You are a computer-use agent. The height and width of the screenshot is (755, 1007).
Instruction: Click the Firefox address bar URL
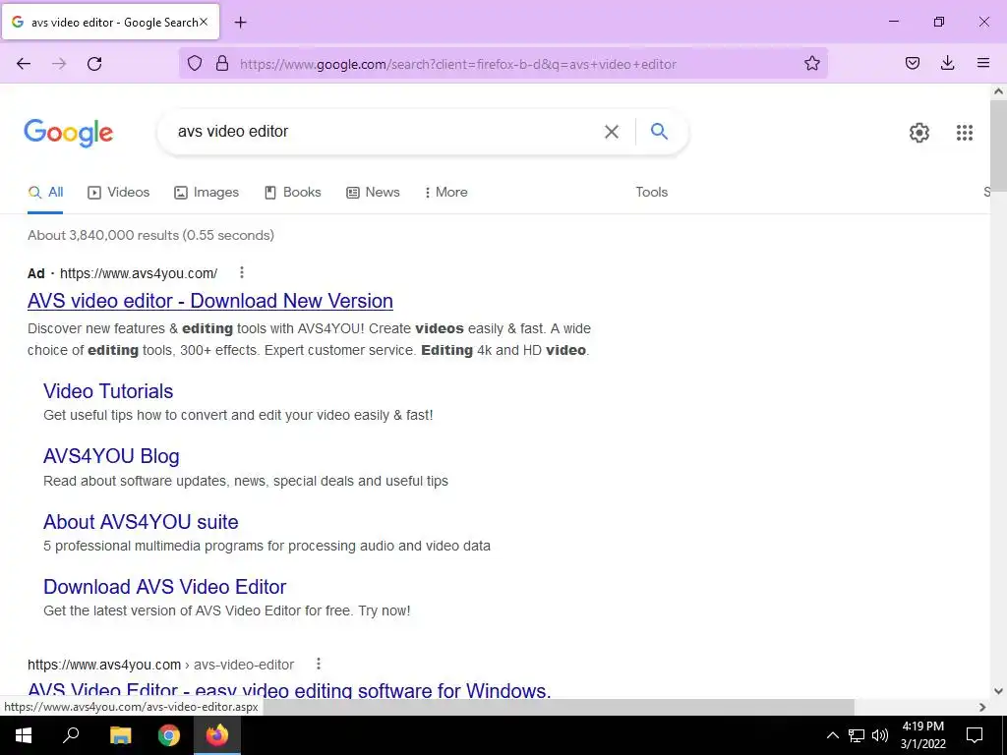pos(458,64)
